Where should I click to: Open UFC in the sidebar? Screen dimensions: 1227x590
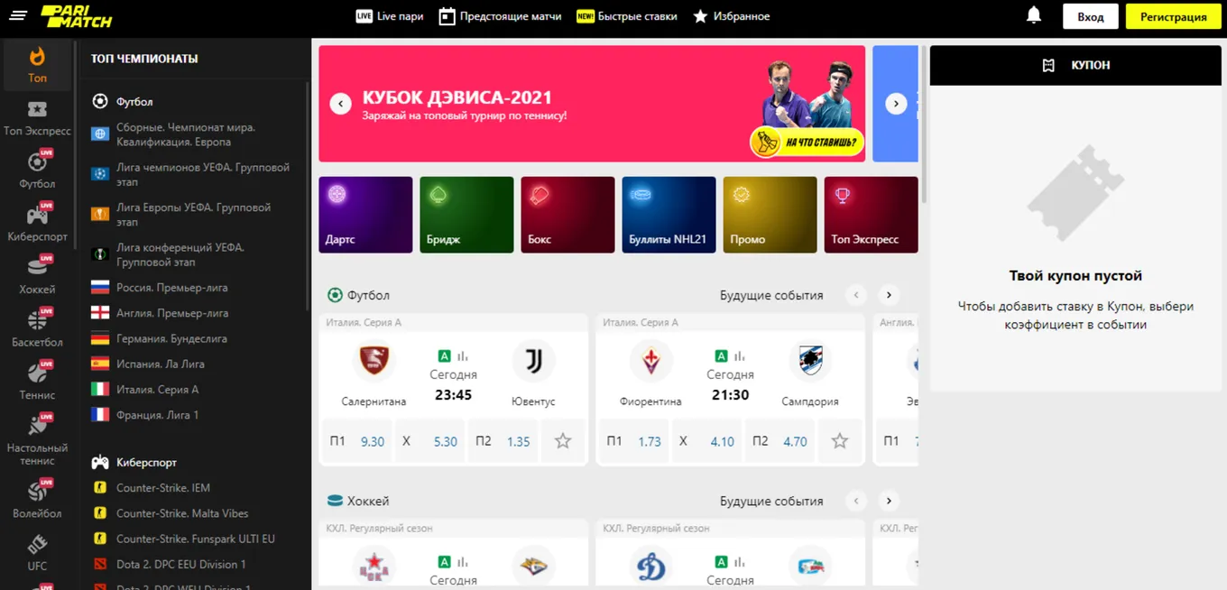tap(37, 553)
